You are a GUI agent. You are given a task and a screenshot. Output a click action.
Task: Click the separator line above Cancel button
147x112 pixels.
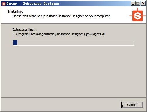pos(74,98)
